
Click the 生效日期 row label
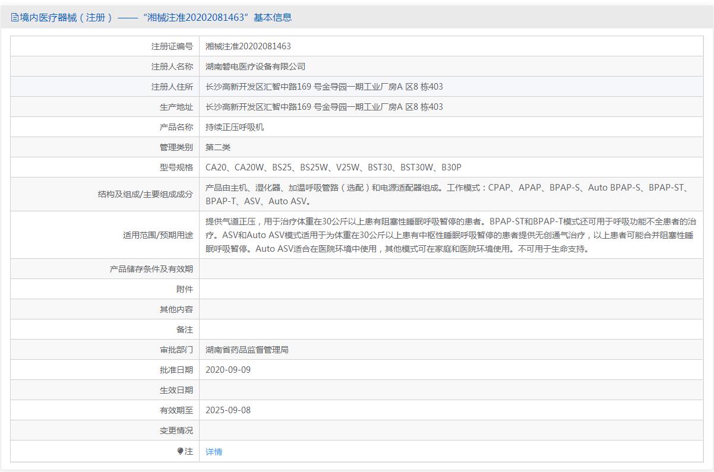point(176,390)
